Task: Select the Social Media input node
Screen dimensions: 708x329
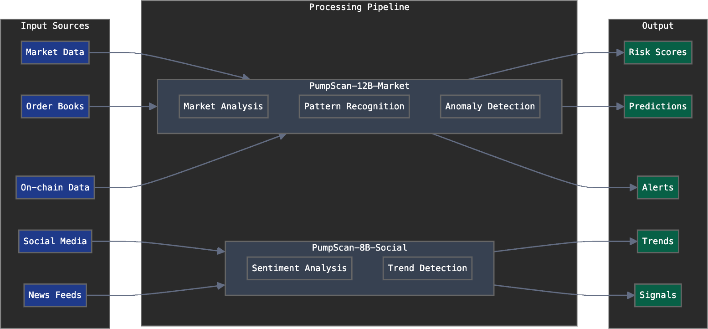Action: (x=55, y=242)
